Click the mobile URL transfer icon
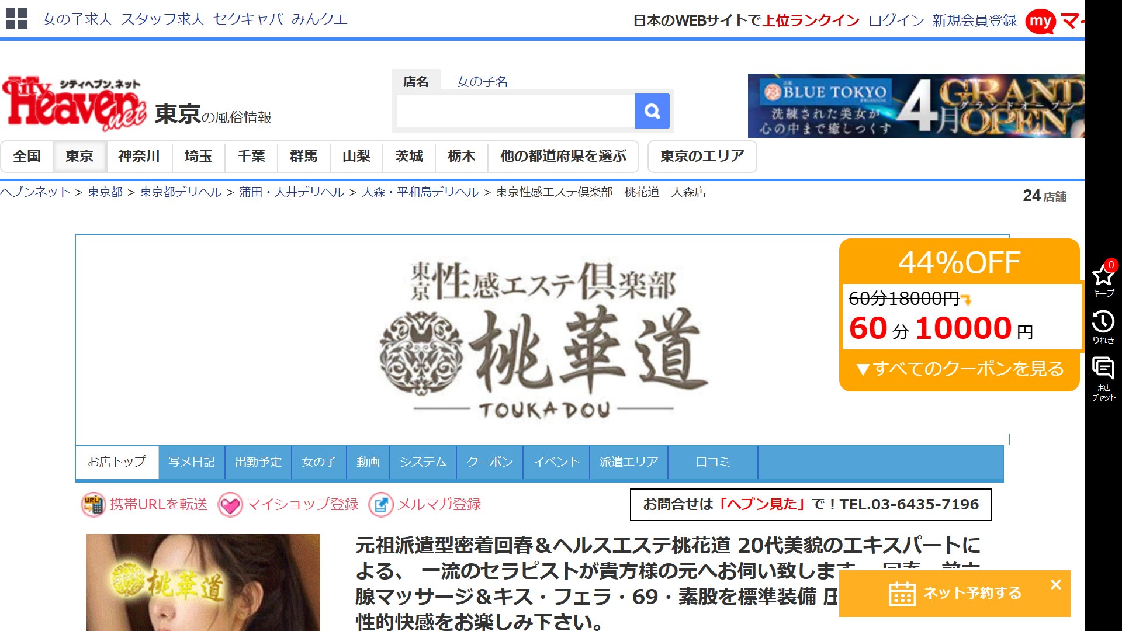The width and height of the screenshot is (1122, 631). (93, 505)
